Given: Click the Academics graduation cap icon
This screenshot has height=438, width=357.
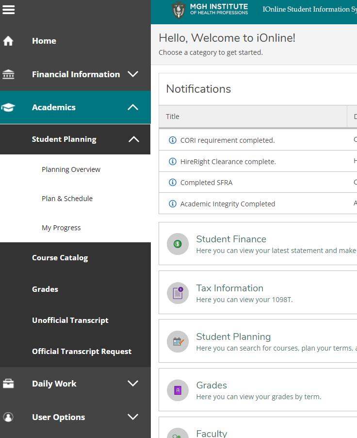Looking at the screenshot, I should pyautogui.click(x=8, y=107).
